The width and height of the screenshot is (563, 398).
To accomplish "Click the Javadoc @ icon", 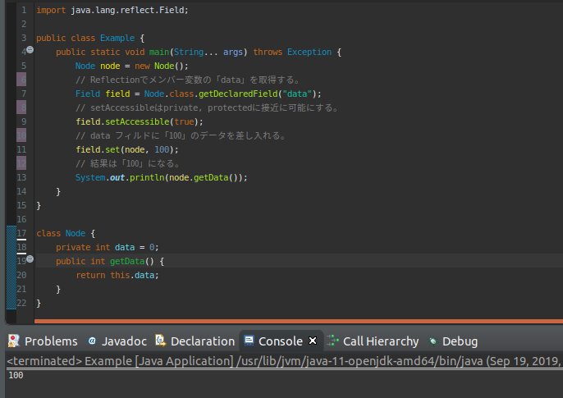I will (x=92, y=341).
